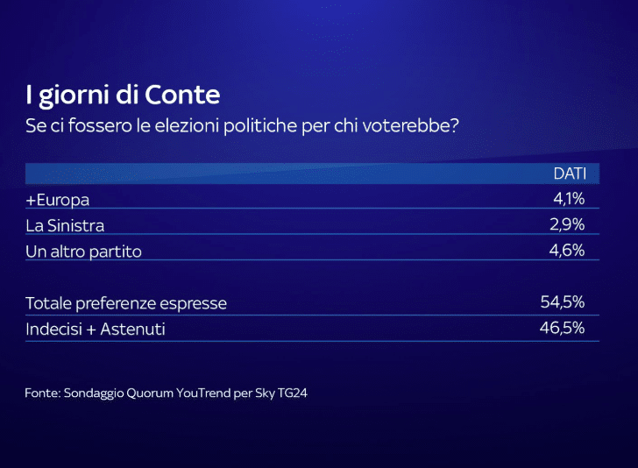Click the 4,6% value for Un altro partito
638x468 pixels.
566,252
